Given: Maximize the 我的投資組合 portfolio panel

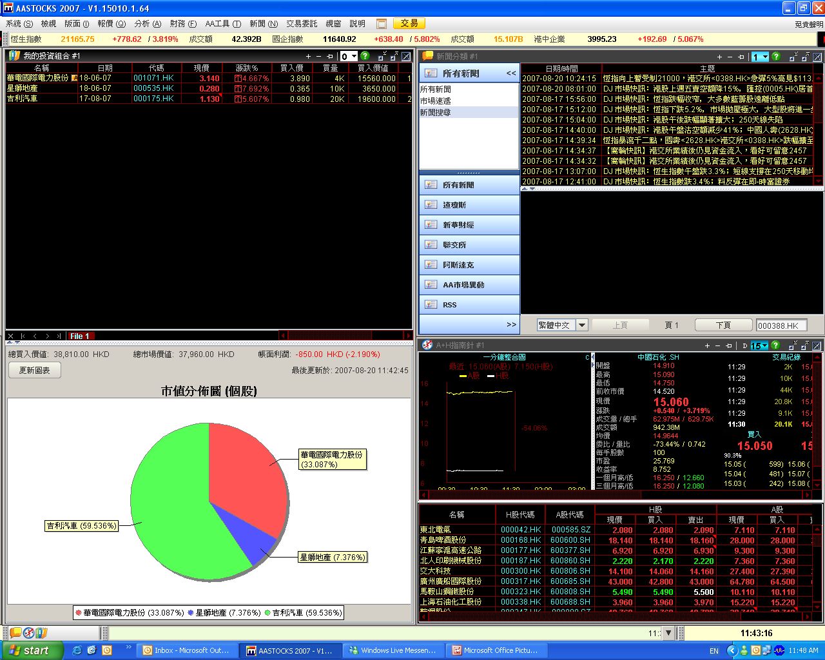Looking at the screenshot, I should click(394, 56).
